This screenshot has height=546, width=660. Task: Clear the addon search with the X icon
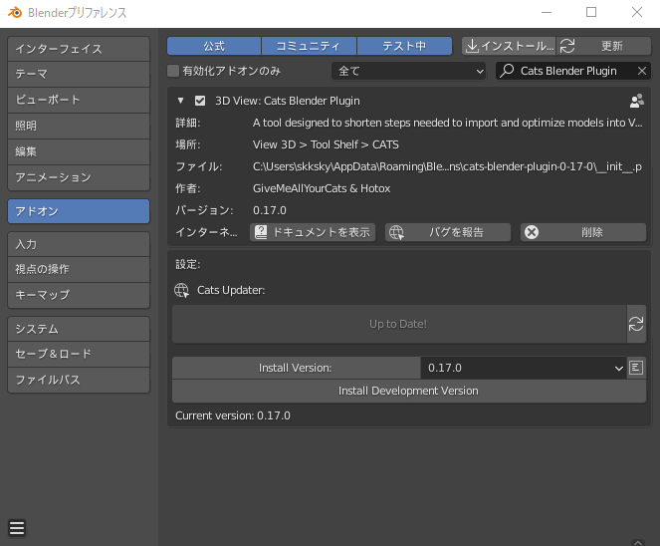(x=642, y=71)
